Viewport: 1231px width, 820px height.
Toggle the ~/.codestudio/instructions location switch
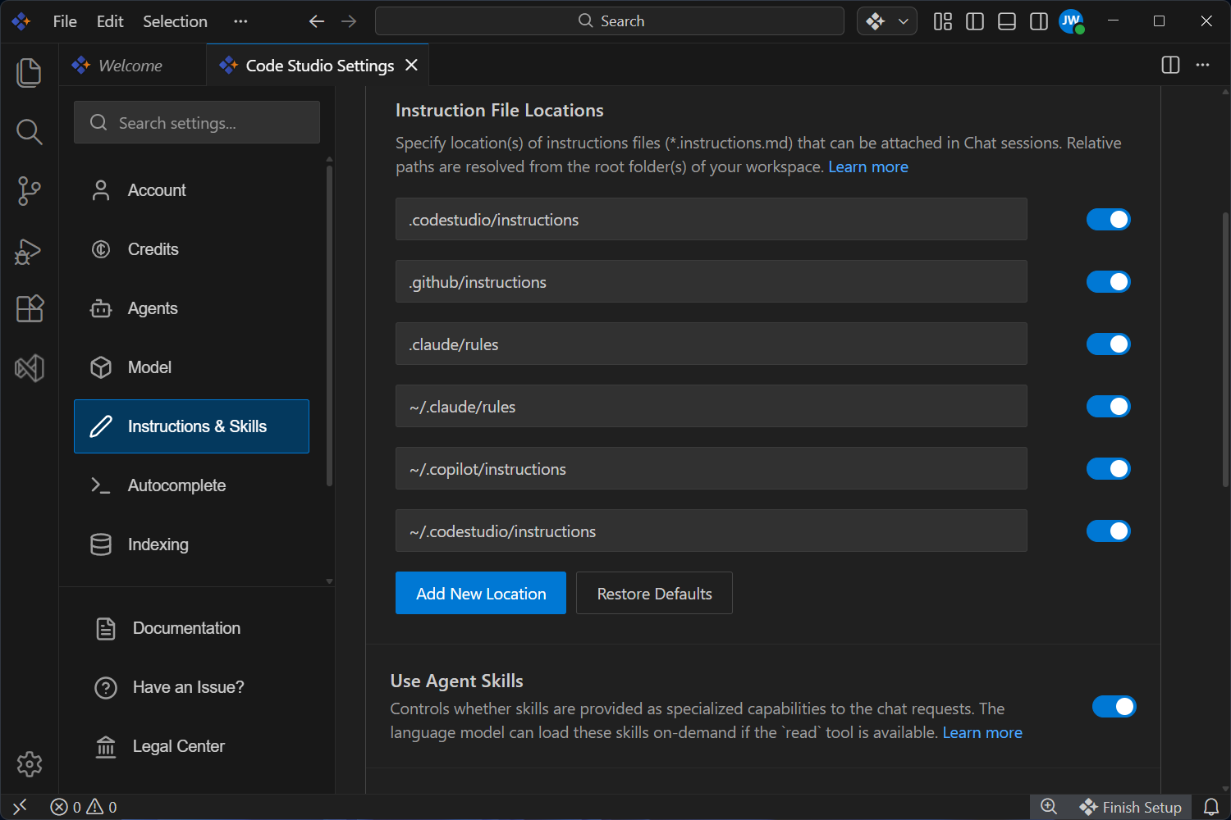[1109, 531]
